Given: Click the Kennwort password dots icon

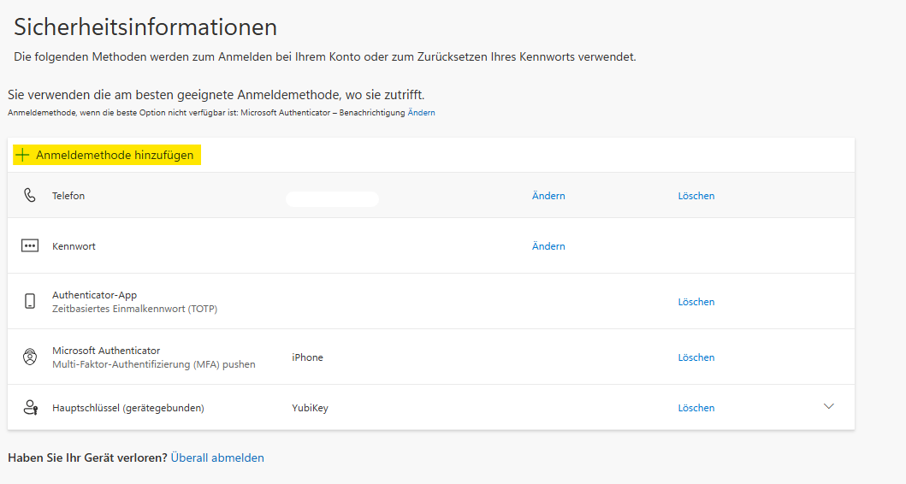Looking at the screenshot, I should tap(30, 246).
